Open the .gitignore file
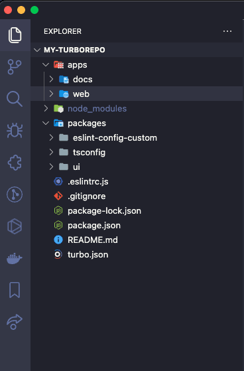Viewport: 244px width, 371px height. click(x=87, y=196)
